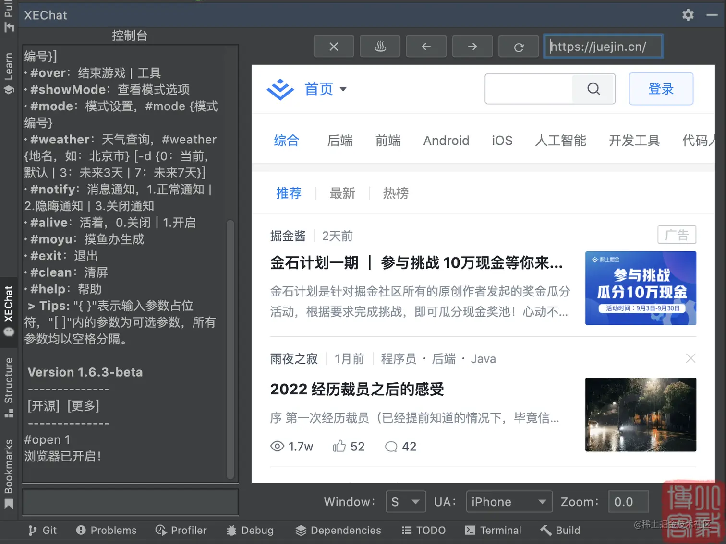Click the Juejin logo icon

(x=280, y=89)
